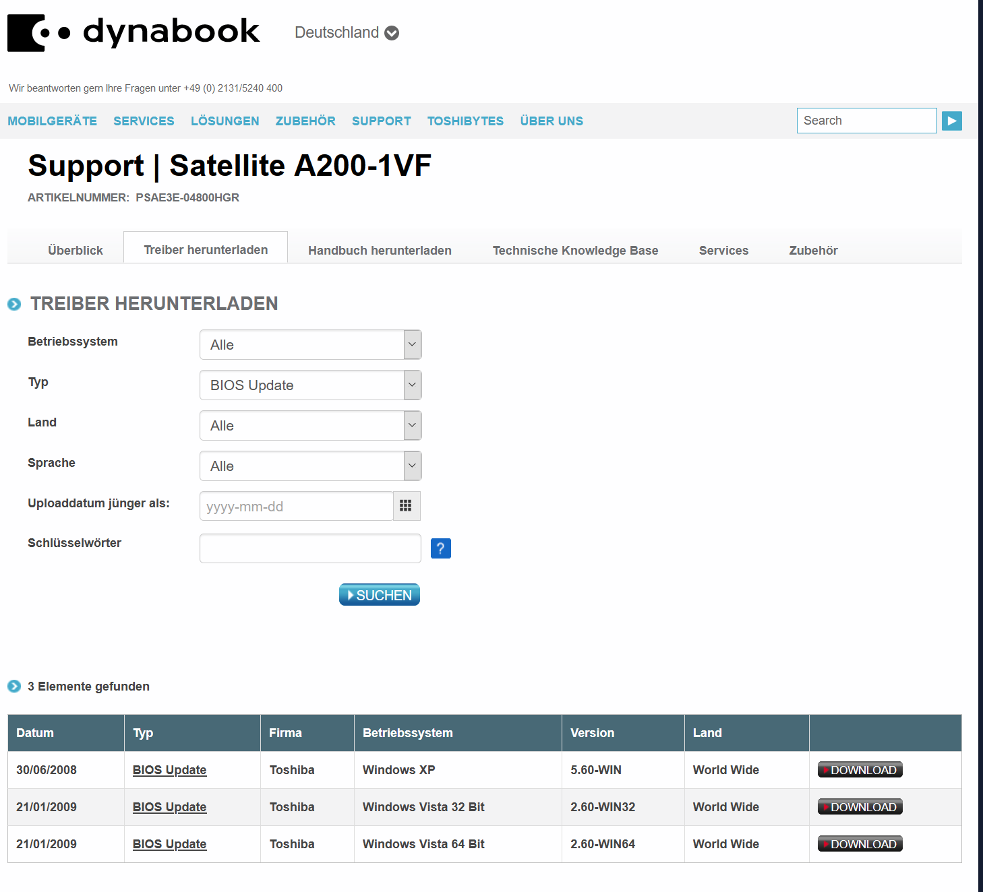
Task: Open the Sprache dropdown
Action: point(310,466)
